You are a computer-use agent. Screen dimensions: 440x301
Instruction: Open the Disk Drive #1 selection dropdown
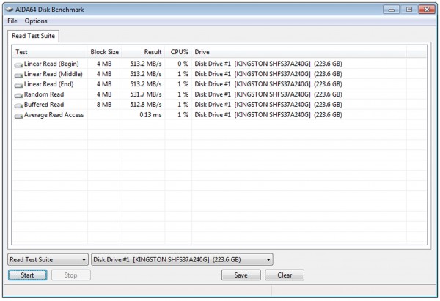(182, 259)
